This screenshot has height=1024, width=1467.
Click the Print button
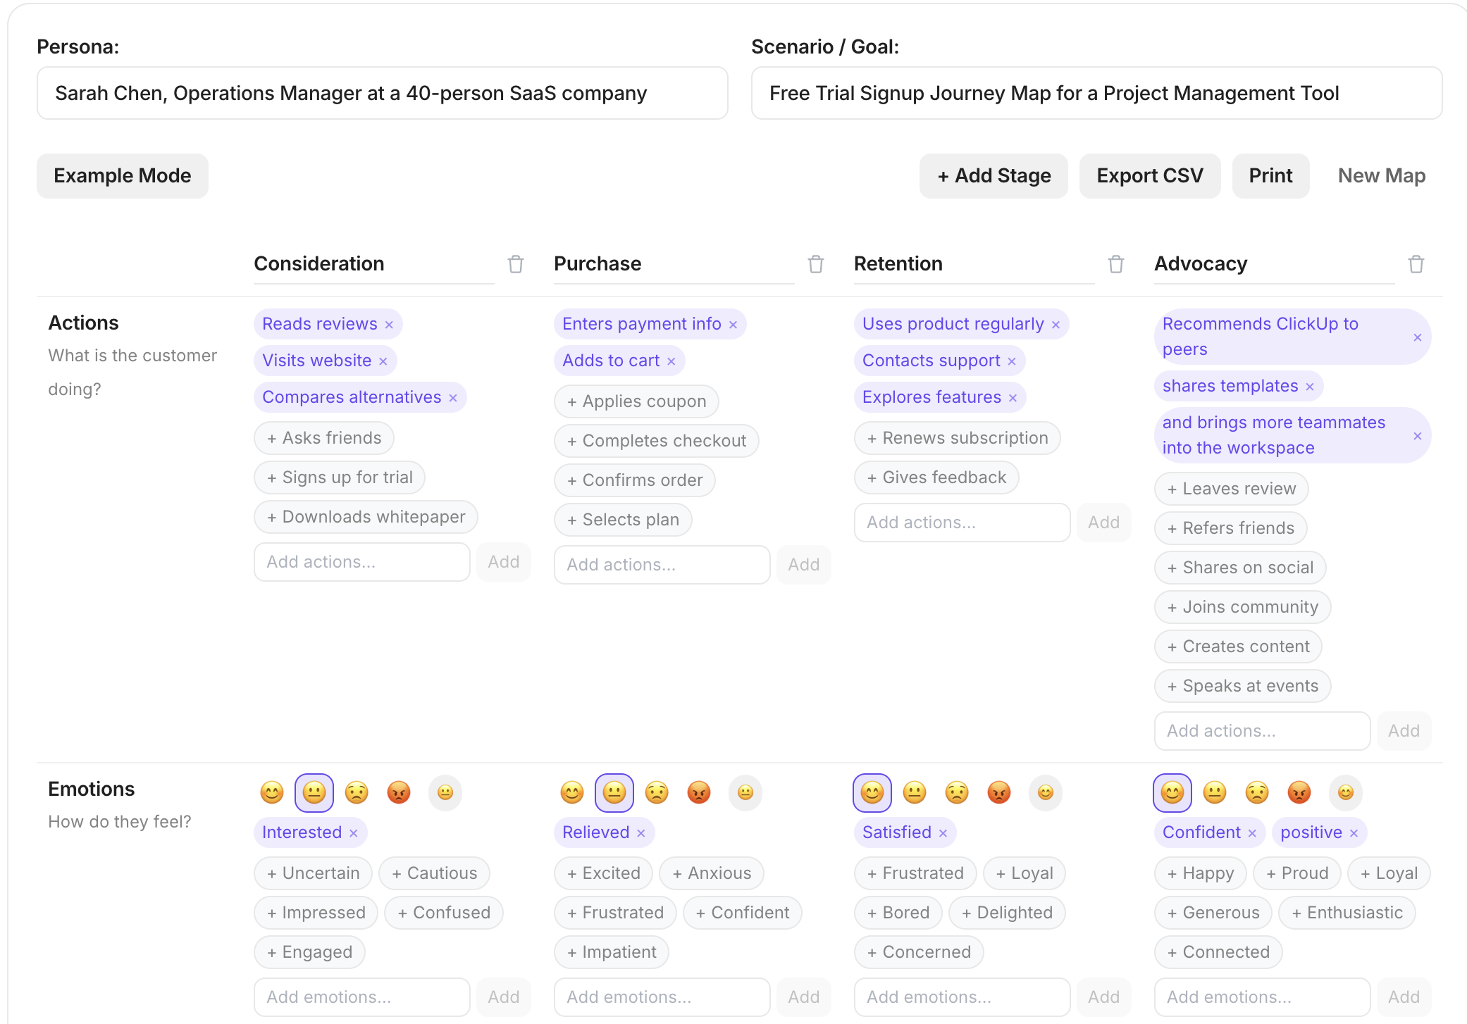tap(1270, 176)
